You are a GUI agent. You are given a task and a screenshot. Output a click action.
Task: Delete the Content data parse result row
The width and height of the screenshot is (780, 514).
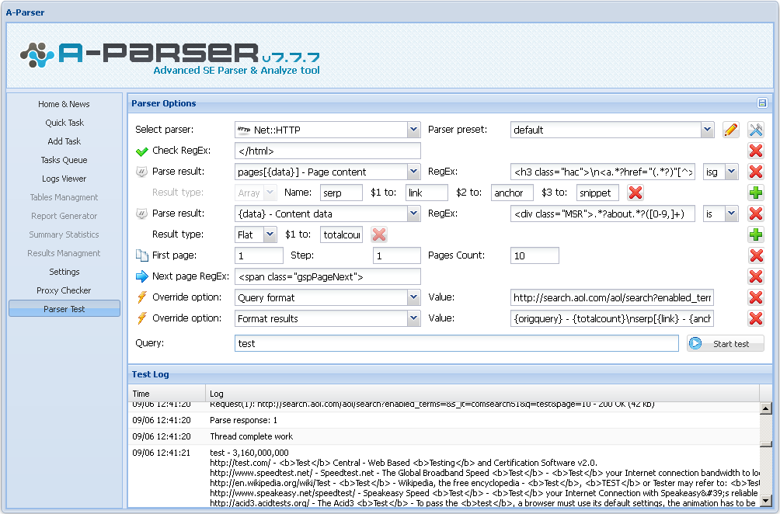click(756, 214)
